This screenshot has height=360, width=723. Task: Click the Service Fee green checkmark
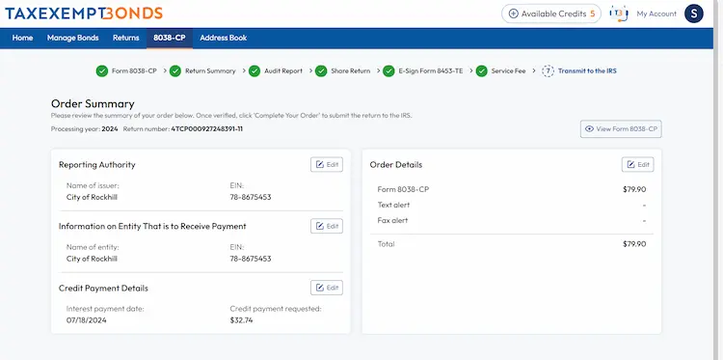[481, 71]
